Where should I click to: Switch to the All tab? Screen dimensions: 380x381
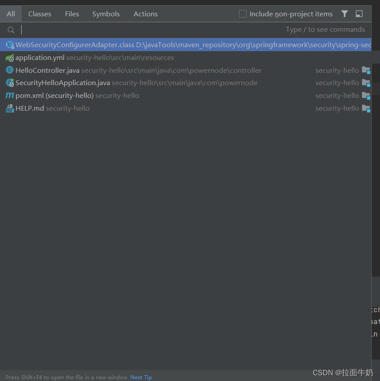coord(11,14)
